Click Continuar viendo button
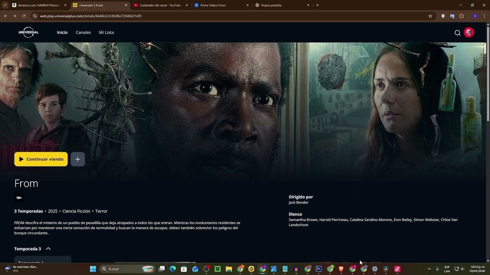The width and height of the screenshot is (490, 275). (x=41, y=159)
